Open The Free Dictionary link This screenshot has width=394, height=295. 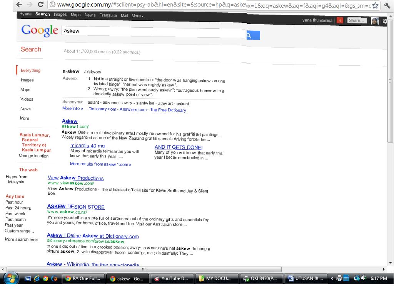point(168,110)
